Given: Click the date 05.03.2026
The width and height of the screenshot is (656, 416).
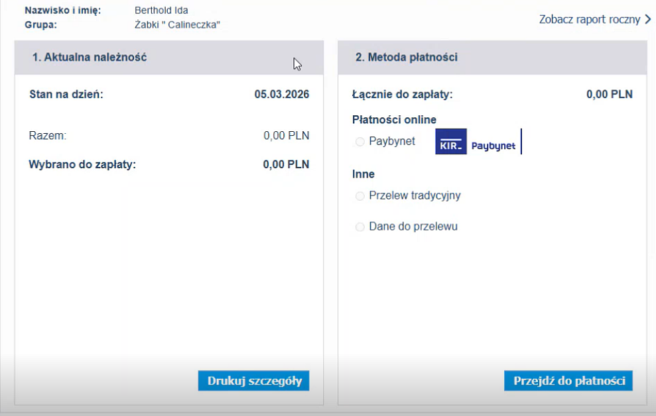Looking at the screenshot, I should [281, 95].
